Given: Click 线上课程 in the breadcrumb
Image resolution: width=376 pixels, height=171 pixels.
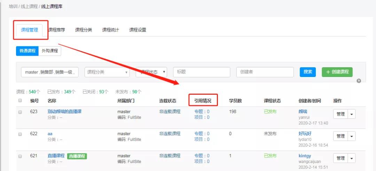Looking at the screenshot, I should [x=29, y=7].
